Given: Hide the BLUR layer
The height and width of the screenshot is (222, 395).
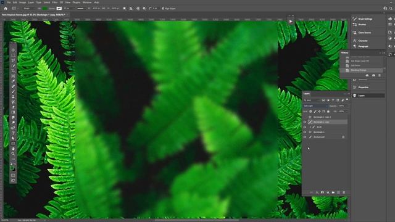Looking at the screenshot, I should coord(304,127).
